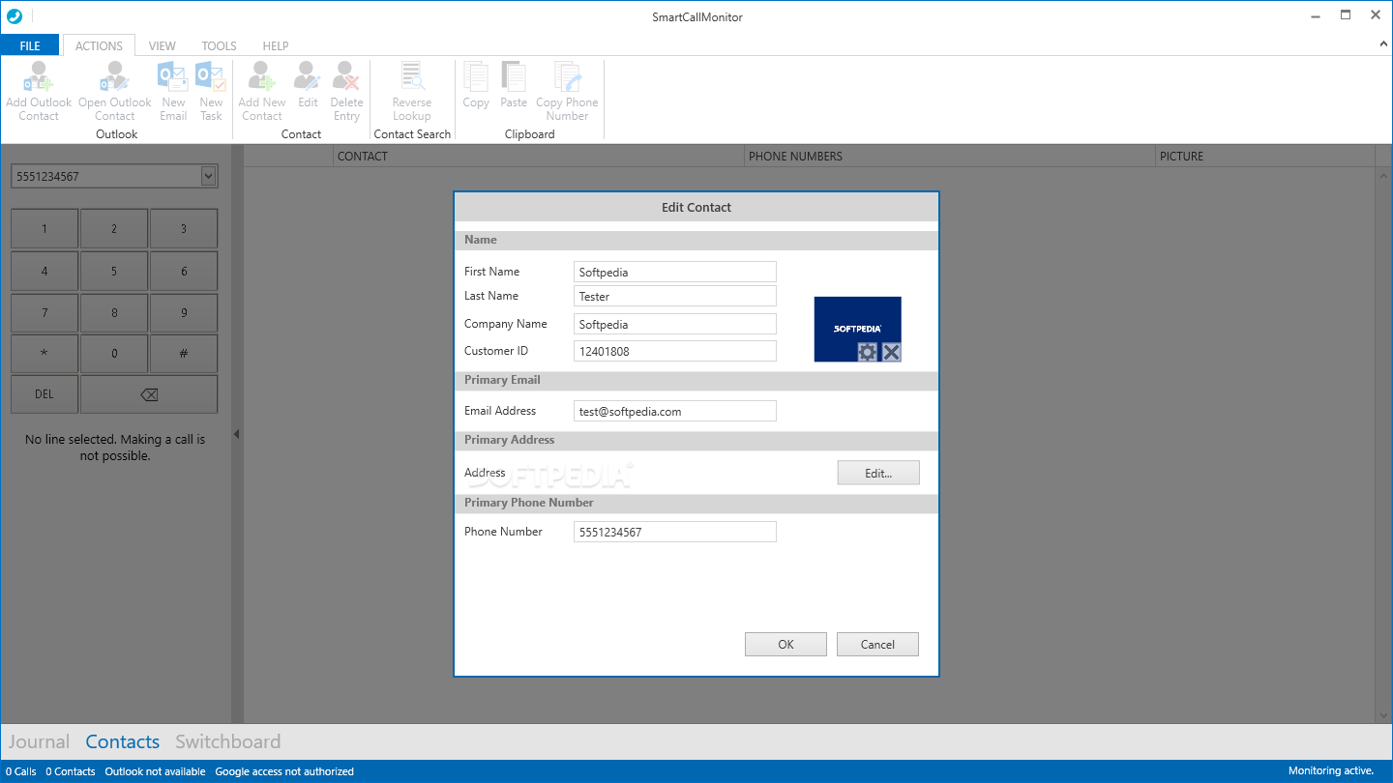Open the FILE menu
The image size is (1393, 783).
pos(30,45)
